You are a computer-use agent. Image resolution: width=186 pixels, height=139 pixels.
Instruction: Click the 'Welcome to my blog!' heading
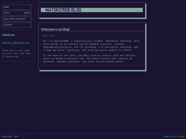55,29
